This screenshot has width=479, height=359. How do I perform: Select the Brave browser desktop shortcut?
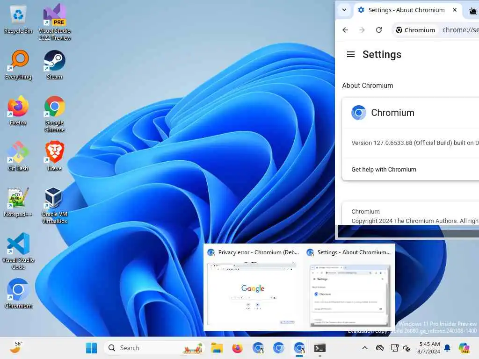[x=54, y=156]
